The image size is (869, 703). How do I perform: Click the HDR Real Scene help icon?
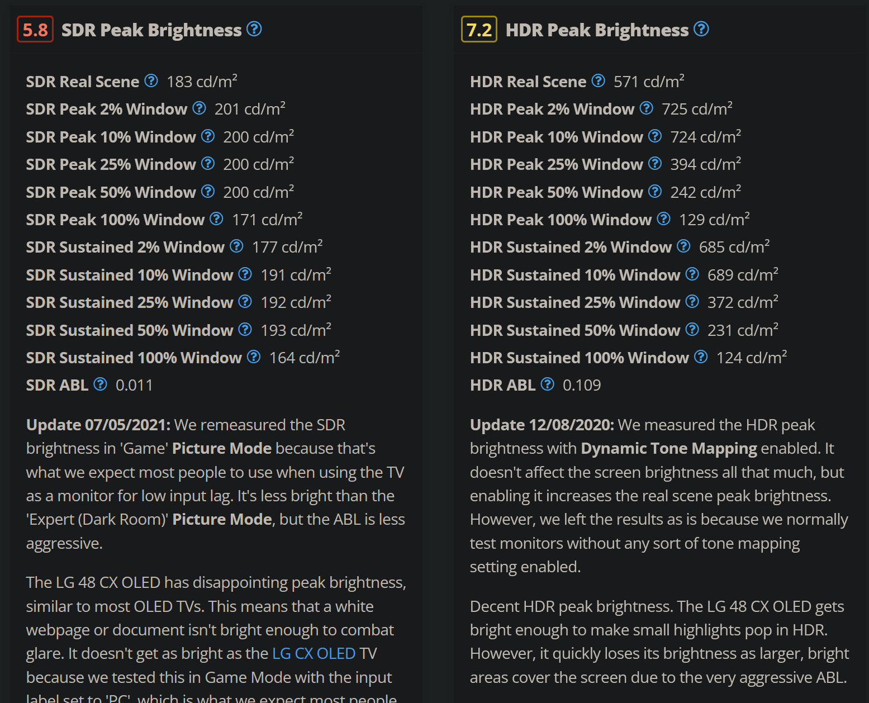(599, 81)
